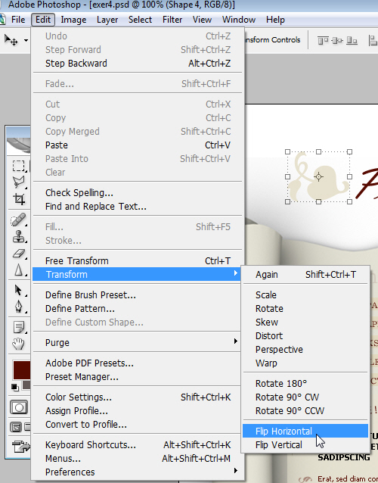This screenshot has width=378, height=483.
Task: Select the Path Selection arrow tool
Action: pyautogui.click(x=18, y=290)
